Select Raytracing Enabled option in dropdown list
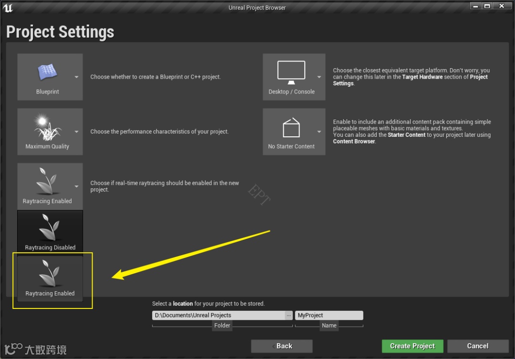Screen dimensions: 515x359 pos(50,278)
